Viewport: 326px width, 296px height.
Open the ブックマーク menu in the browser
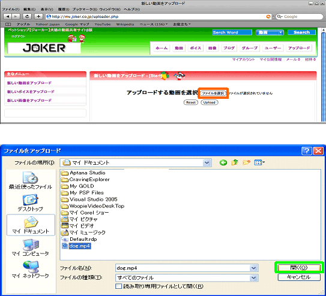[85, 10]
